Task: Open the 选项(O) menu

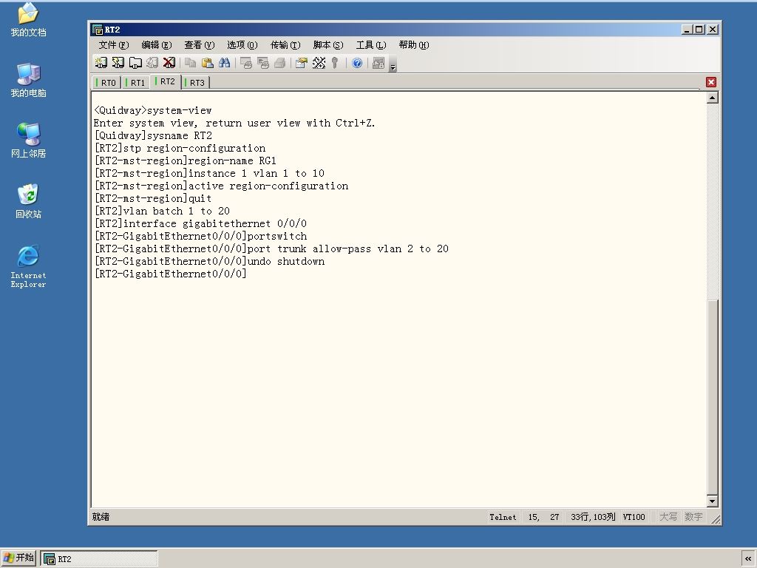Action: 242,45
